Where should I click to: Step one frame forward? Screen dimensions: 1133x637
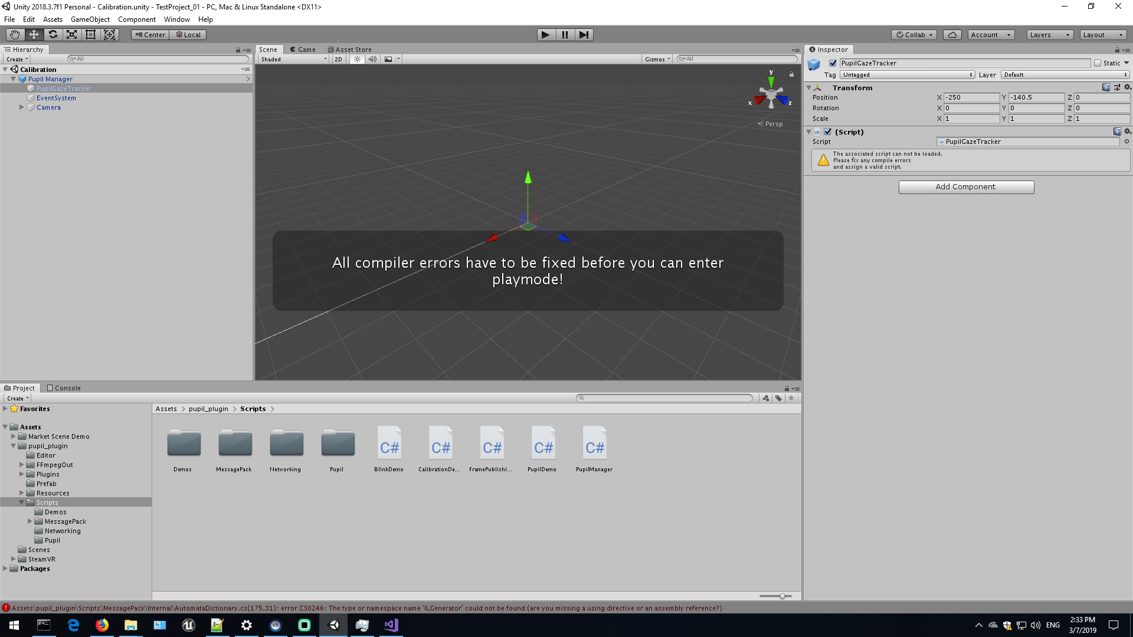coord(584,35)
